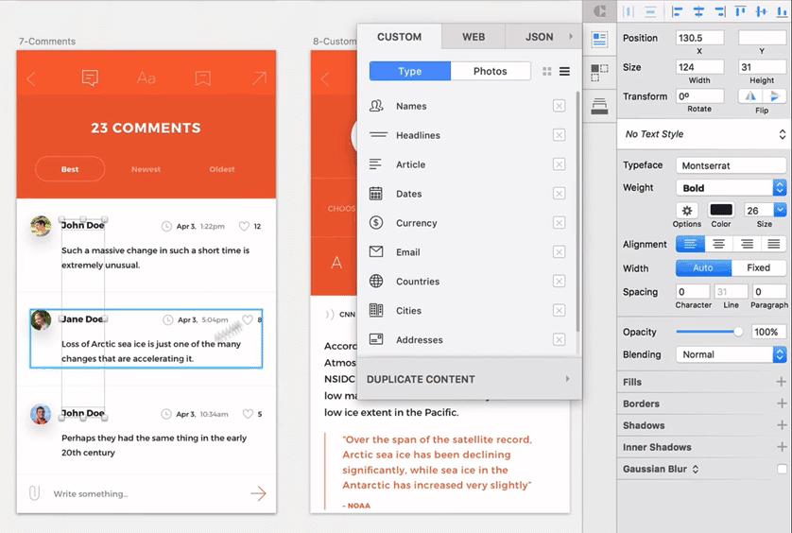
Task: Select Fixed width option
Action: [x=758, y=268]
